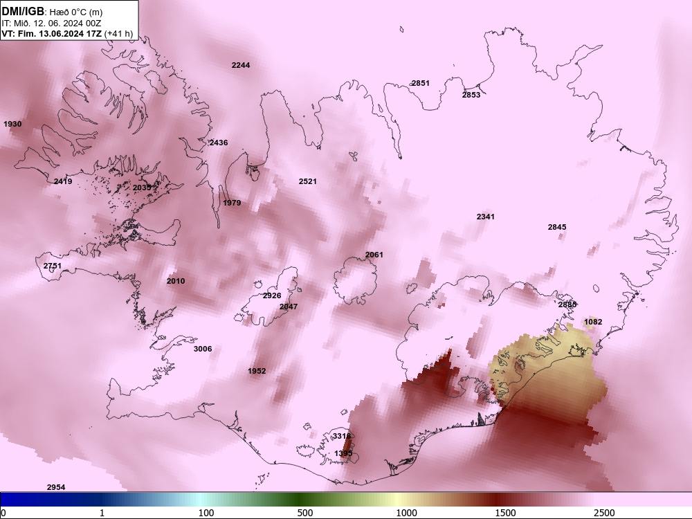The height and width of the screenshot is (519, 692).
Task: Select the 1930 value at the left edge
Action: pos(12,124)
